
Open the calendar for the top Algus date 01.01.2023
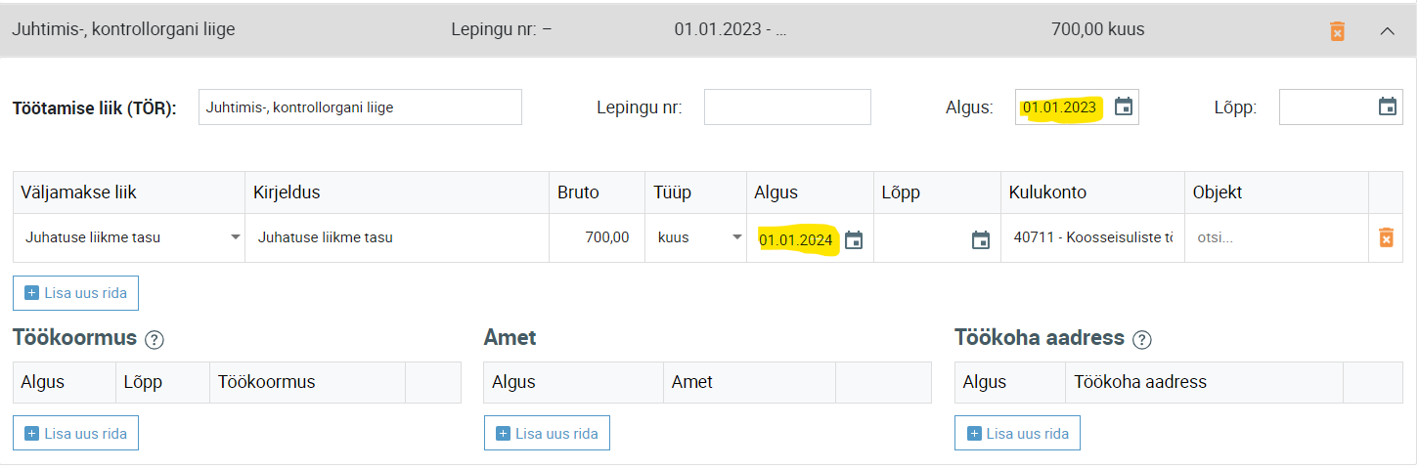[x=1124, y=107]
